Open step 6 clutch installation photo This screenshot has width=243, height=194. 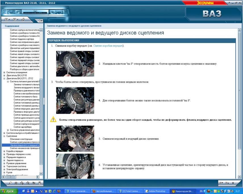75,166
